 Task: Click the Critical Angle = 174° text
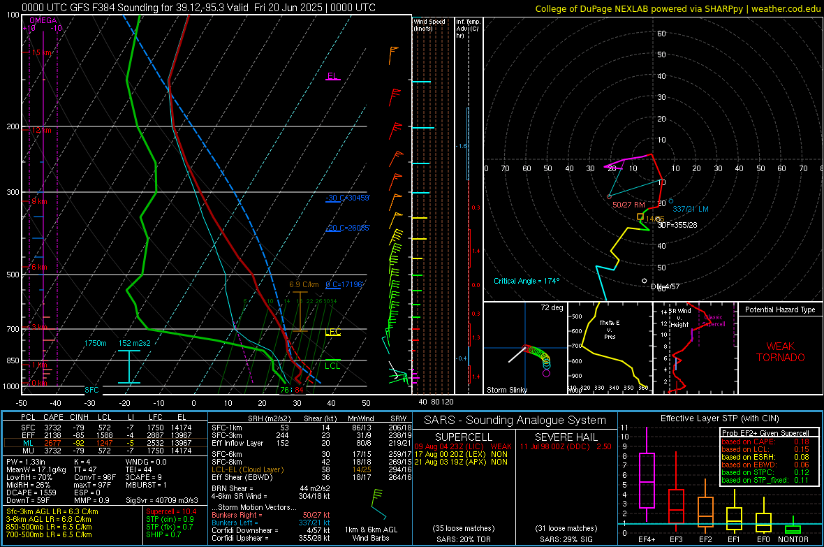coord(527,281)
